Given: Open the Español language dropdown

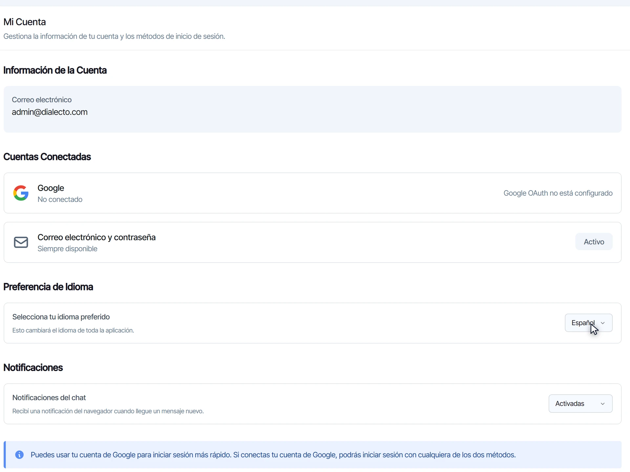Looking at the screenshot, I should (588, 323).
